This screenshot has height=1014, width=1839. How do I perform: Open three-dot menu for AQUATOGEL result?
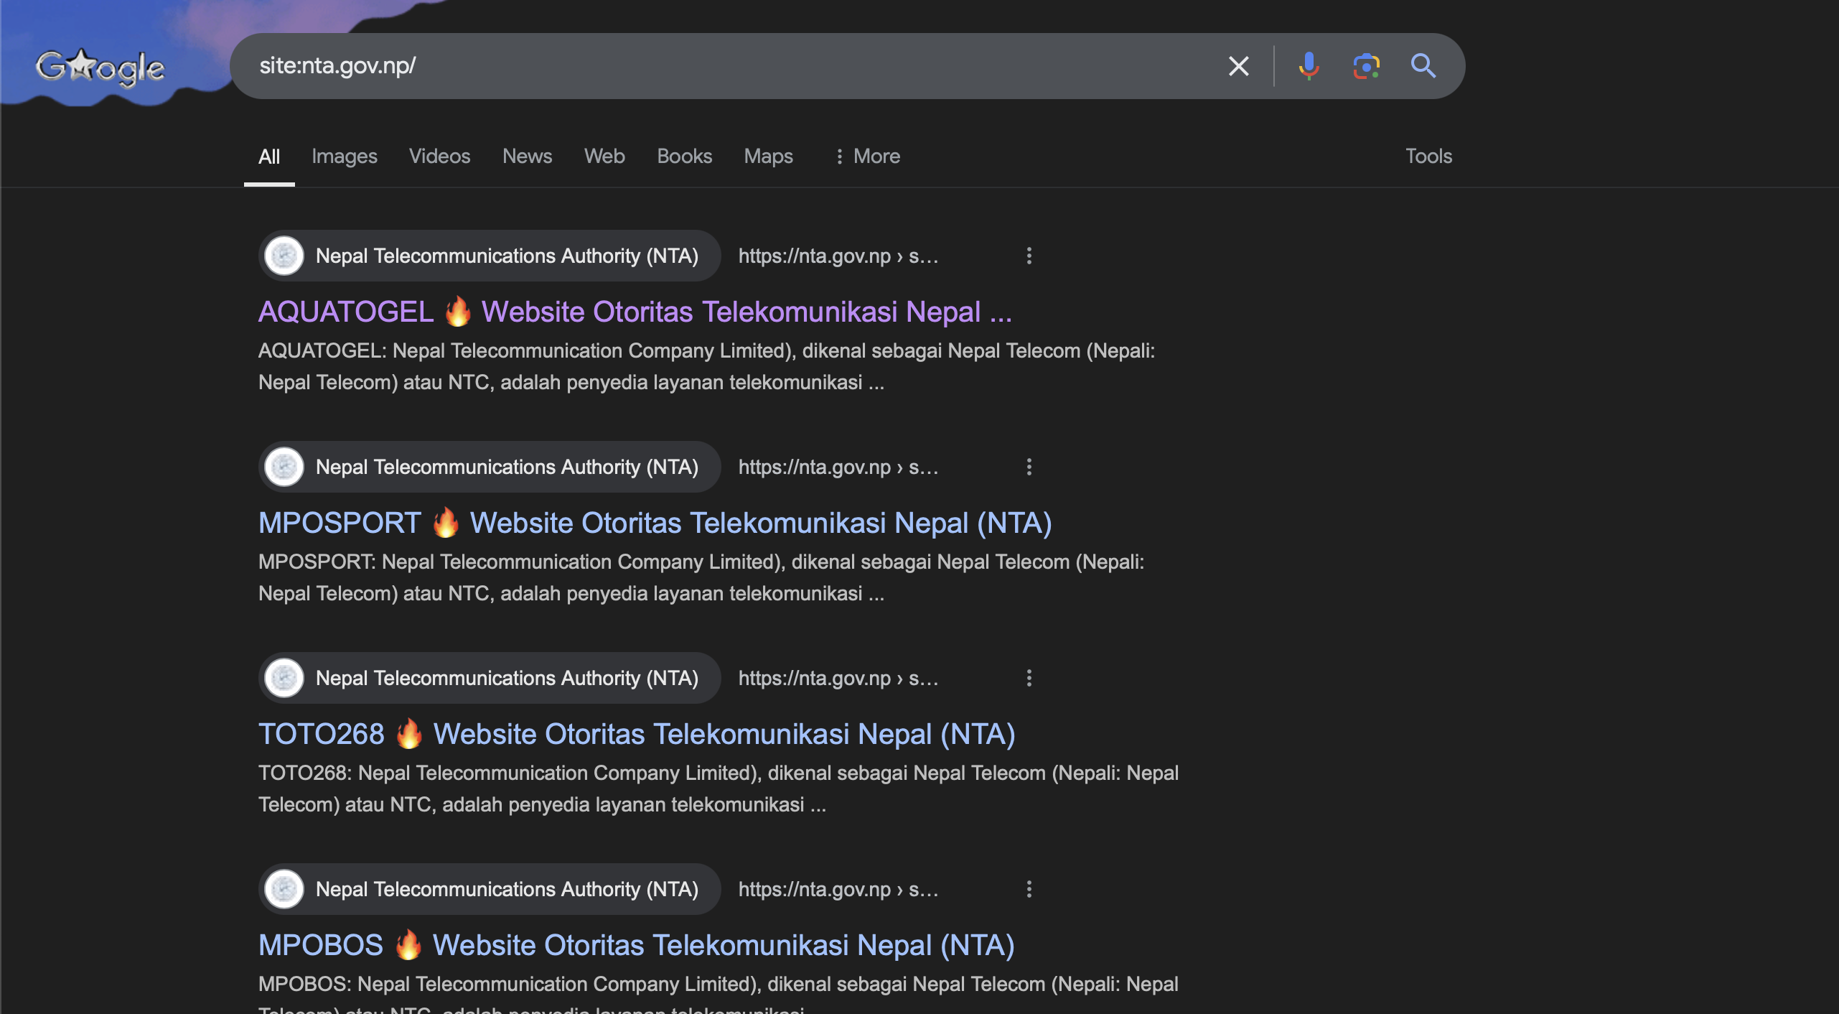click(x=1029, y=256)
